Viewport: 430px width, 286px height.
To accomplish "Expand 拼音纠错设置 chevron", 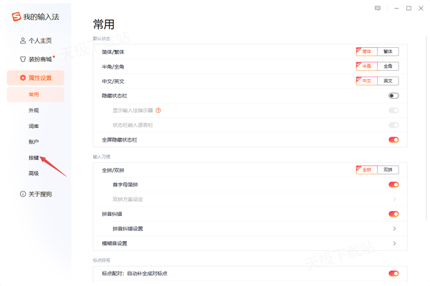I will click(x=394, y=229).
